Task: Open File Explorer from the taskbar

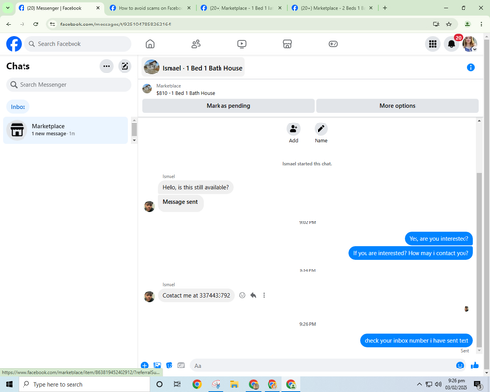Action: (x=234, y=384)
